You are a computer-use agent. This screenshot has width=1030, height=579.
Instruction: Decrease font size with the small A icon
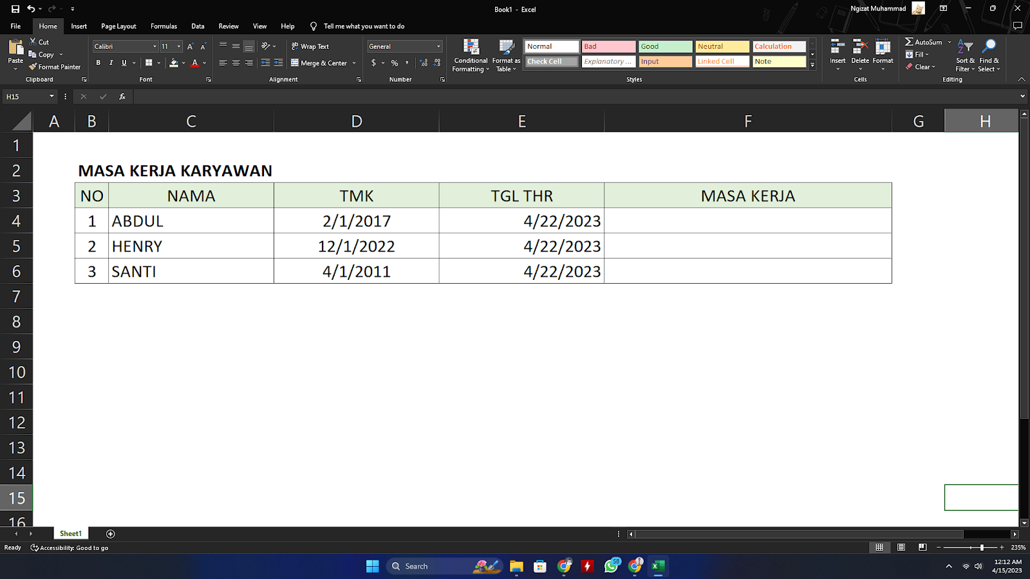coord(203,46)
